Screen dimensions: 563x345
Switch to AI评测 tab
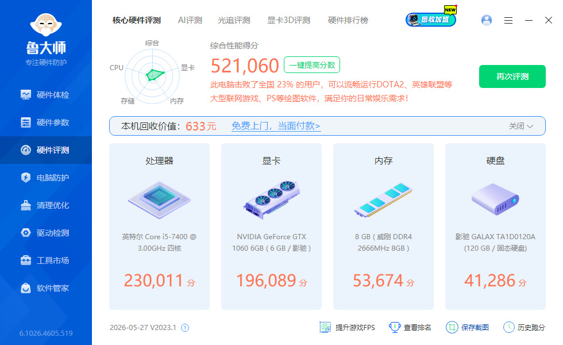[x=190, y=20]
